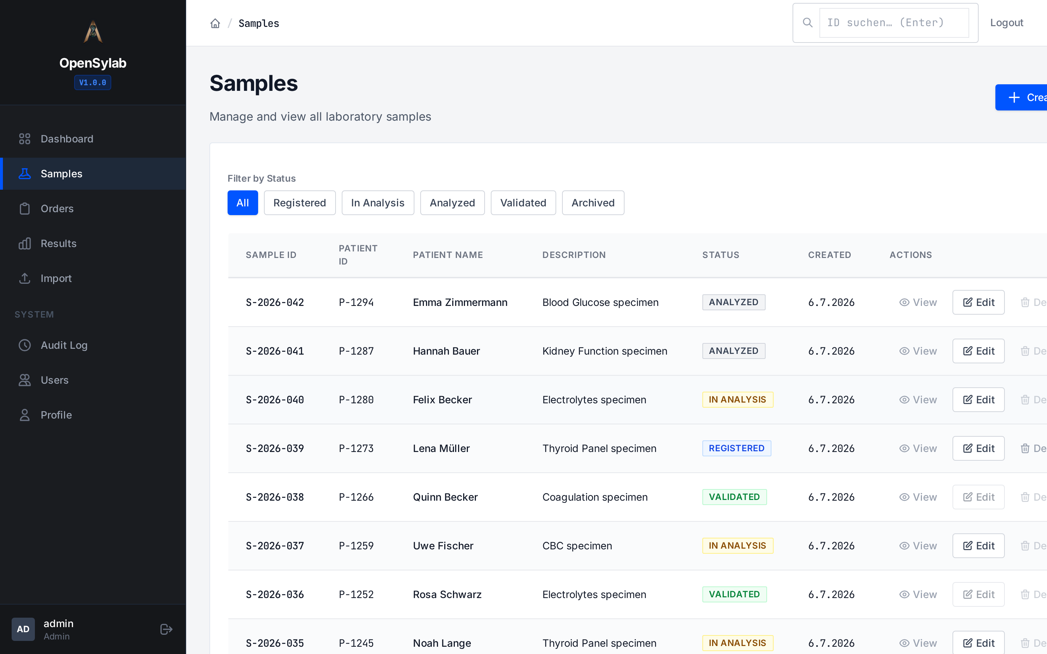Click the Created column header
This screenshot has width=1047, height=654.
pyautogui.click(x=829, y=255)
